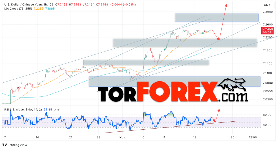Click the 7.0800 price axis label
Image resolution: width=278 pixels, height=149 pixels.
(268, 83)
